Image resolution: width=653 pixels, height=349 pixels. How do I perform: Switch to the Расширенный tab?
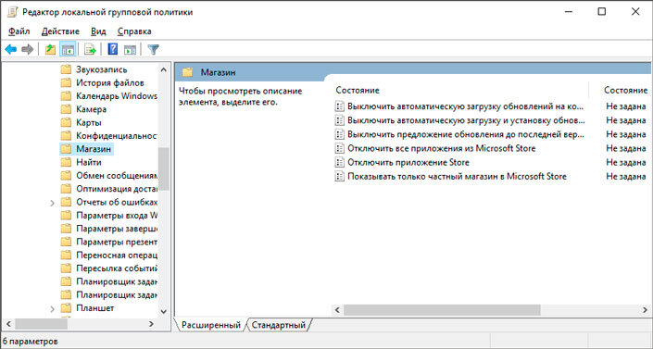(x=211, y=325)
